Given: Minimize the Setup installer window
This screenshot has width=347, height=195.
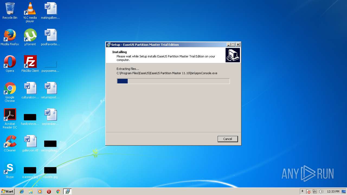Looking at the screenshot, I should click(x=229, y=45).
